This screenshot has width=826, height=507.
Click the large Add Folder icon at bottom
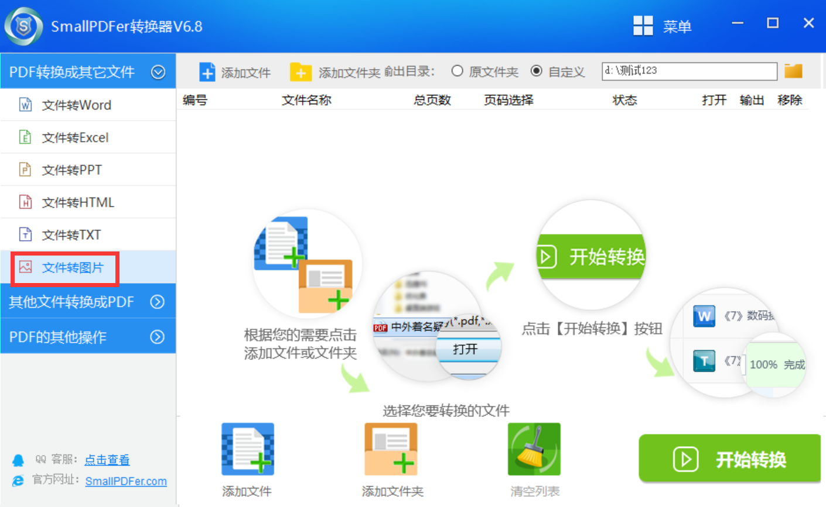391,449
